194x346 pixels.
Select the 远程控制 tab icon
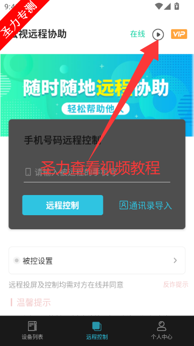97,326
